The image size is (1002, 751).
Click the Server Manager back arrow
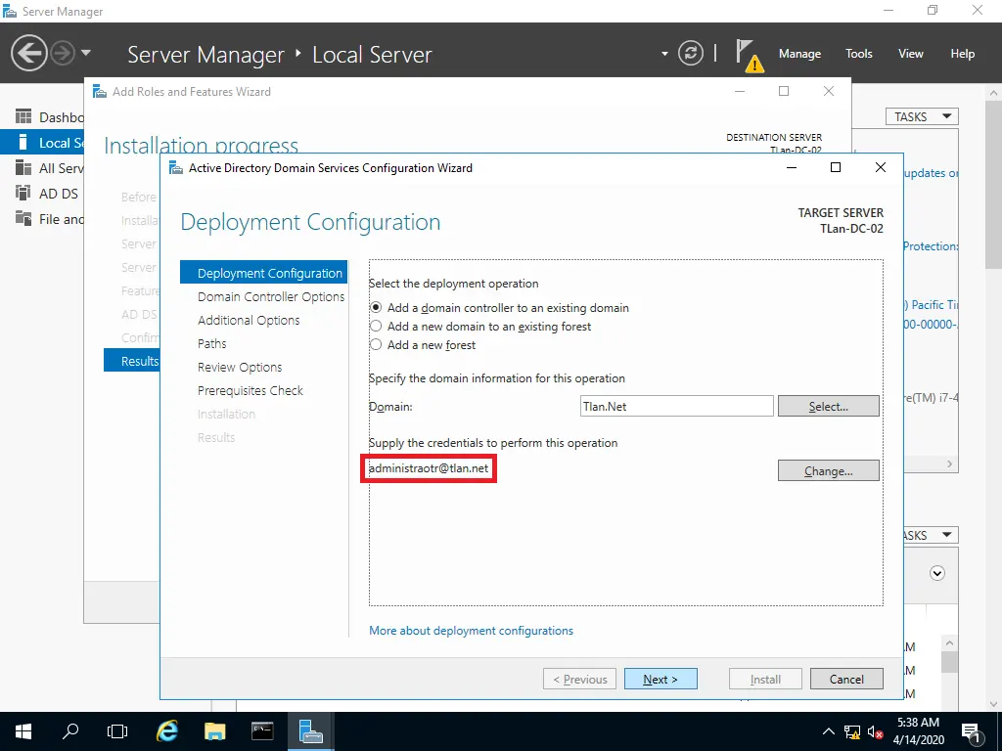click(28, 53)
